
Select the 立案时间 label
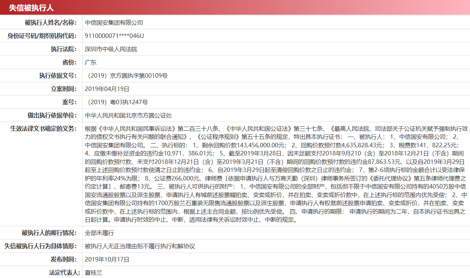click(x=64, y=89)
